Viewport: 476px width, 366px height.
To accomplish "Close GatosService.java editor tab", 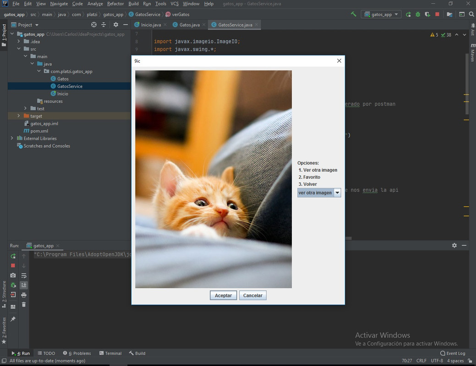I will (257, 25).
